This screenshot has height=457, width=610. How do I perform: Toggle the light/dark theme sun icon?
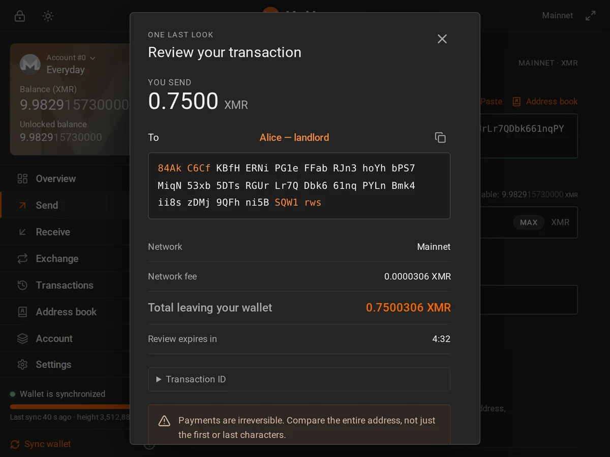48,16
